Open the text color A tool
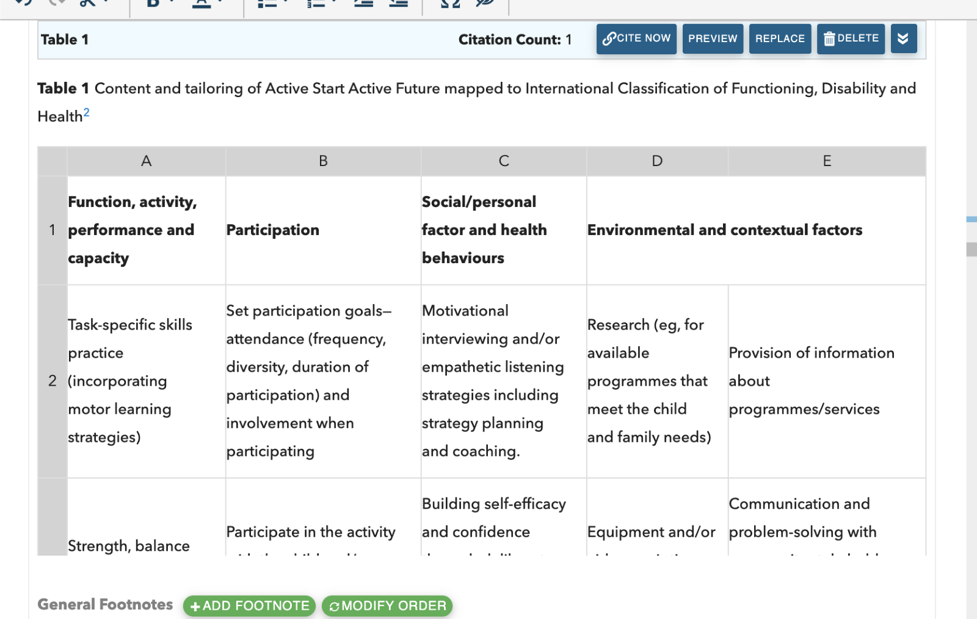Screen dimensions: 977x619 202,3
